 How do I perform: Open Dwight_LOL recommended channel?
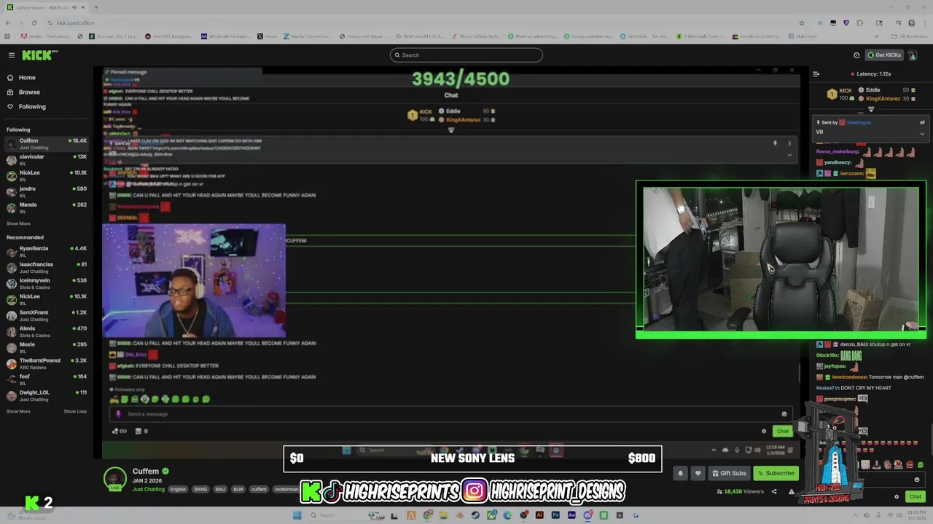(x=46, y=395)
